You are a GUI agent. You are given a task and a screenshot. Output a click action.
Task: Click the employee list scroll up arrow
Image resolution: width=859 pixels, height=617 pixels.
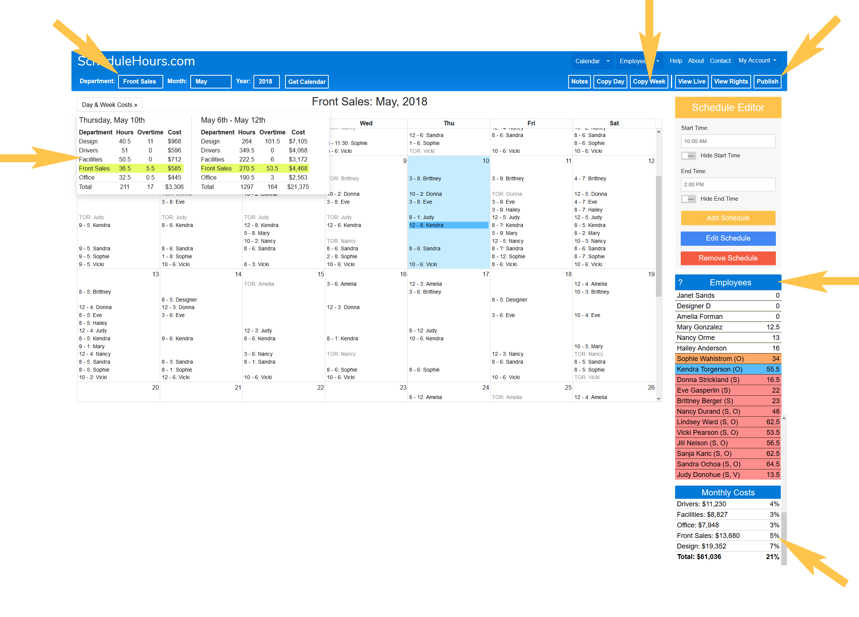click(x=784, y=418)
